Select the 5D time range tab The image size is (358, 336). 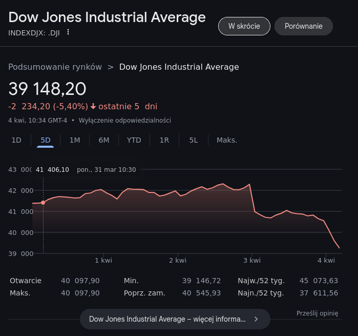tap(46, 140)
